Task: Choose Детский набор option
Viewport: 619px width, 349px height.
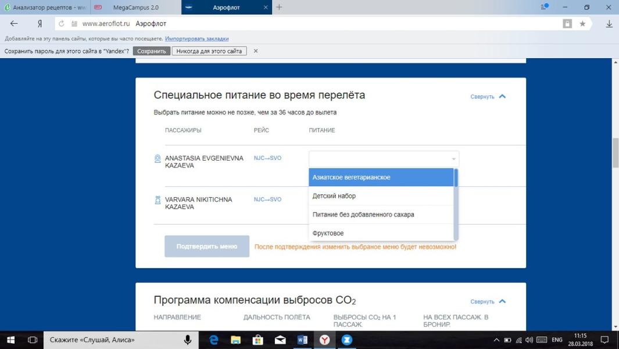Action: [381, 195]
